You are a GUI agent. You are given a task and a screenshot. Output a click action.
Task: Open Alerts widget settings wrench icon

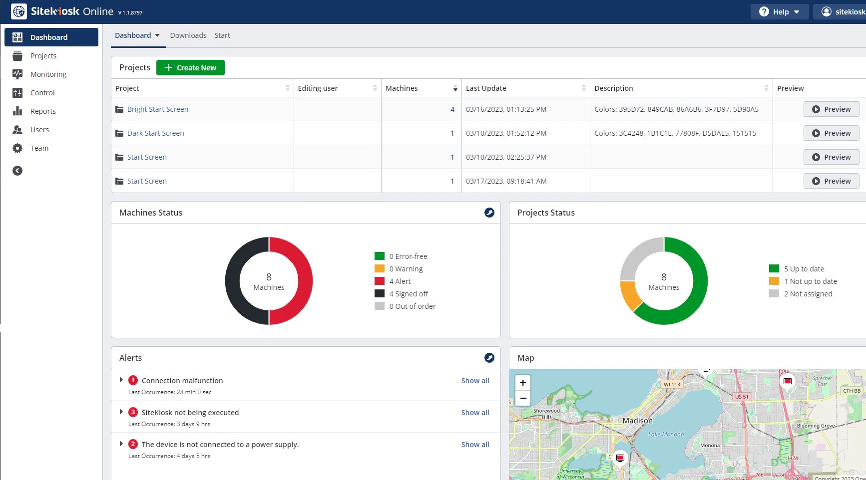pos(489,358)
